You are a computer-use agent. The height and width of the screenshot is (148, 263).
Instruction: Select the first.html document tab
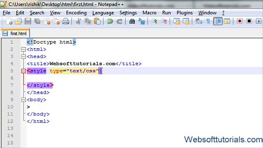(x=15, y=33)
